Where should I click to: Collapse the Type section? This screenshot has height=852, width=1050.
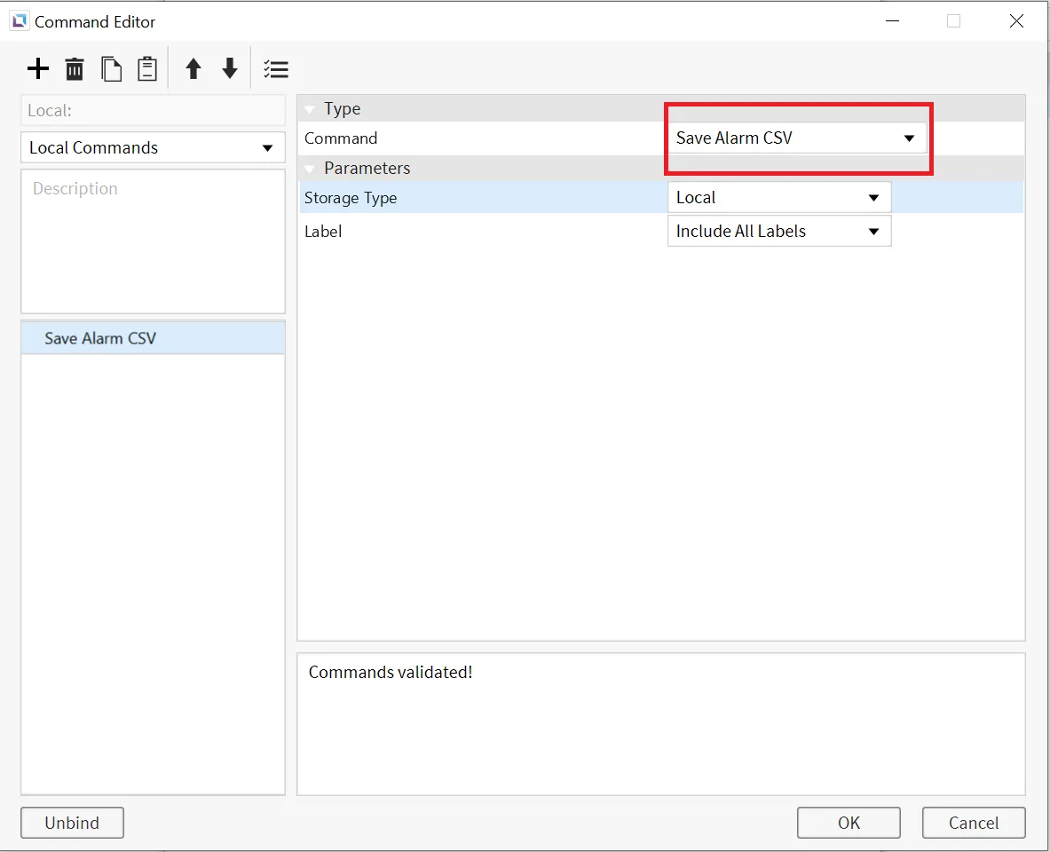(x=310, y=109)
